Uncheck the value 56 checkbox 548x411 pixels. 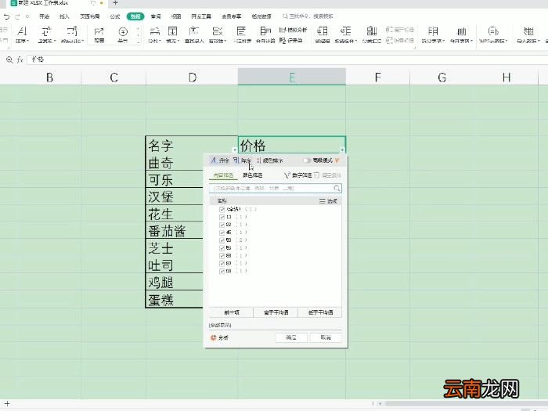[222, 248]
